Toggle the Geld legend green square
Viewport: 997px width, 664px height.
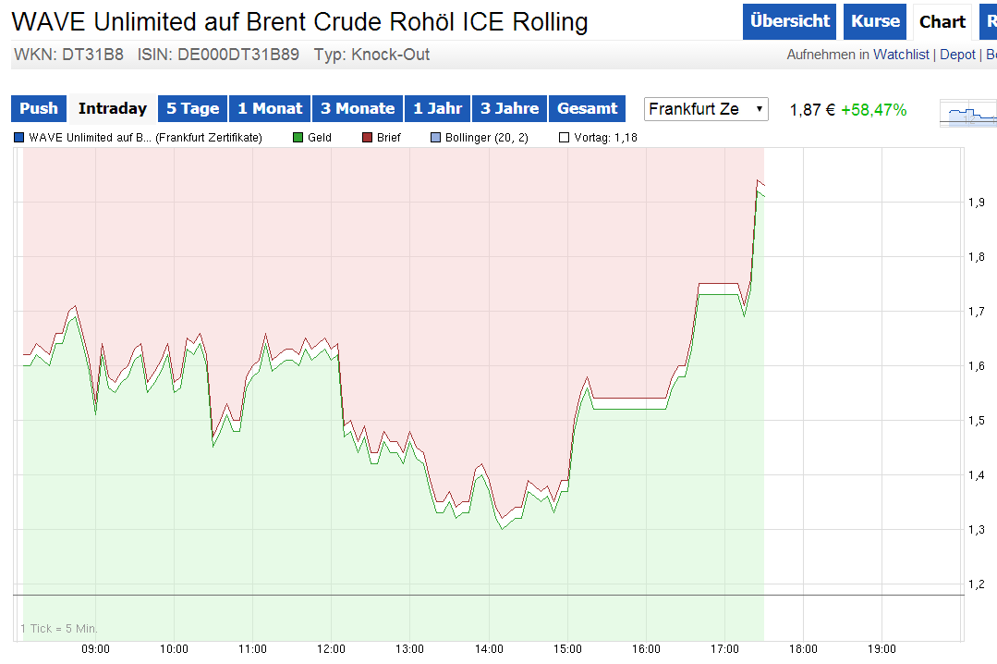(298, 138)
